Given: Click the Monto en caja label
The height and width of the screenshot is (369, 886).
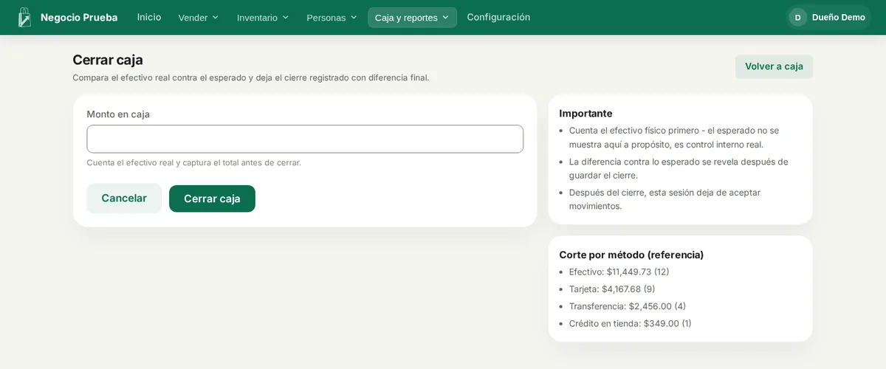Looking at the screenshot, I should click(x=118, y=114).
